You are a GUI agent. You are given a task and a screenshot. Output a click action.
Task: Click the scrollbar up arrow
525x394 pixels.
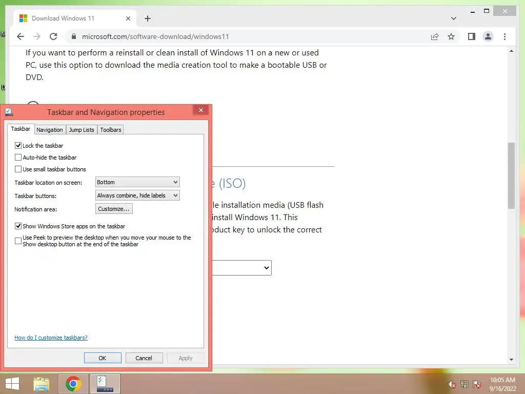pyautogui.click(x=511, y=51)
